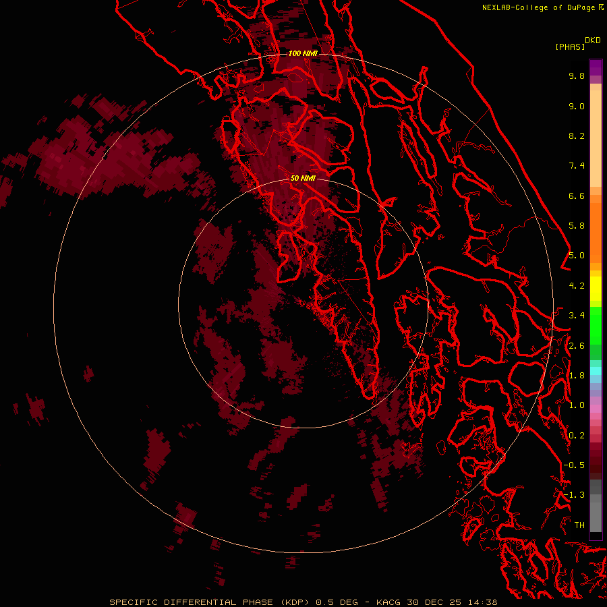Click the -1.3 legend scale value
Viewport: 607px width, 607px height.
574,495
